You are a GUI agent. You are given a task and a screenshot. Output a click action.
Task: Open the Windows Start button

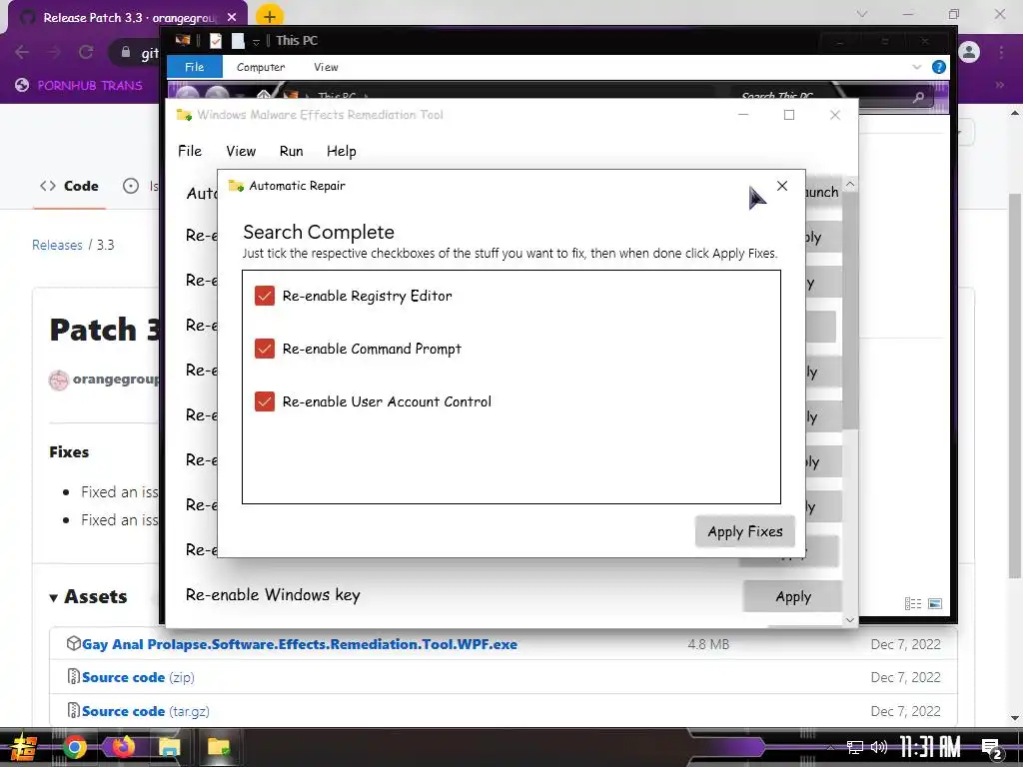[x=24, y=747]
